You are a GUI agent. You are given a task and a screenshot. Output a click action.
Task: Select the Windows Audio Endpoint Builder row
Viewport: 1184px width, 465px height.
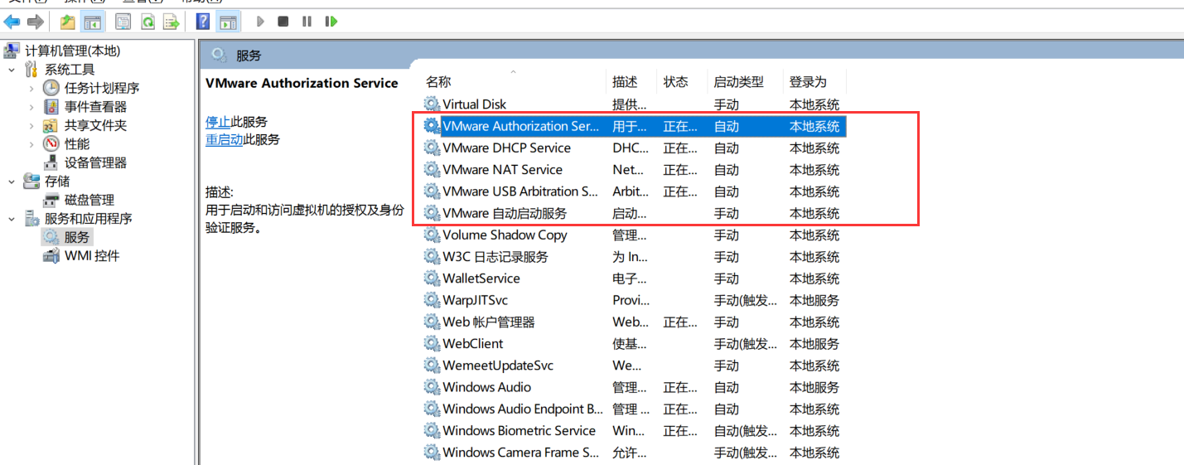[634, 409]
